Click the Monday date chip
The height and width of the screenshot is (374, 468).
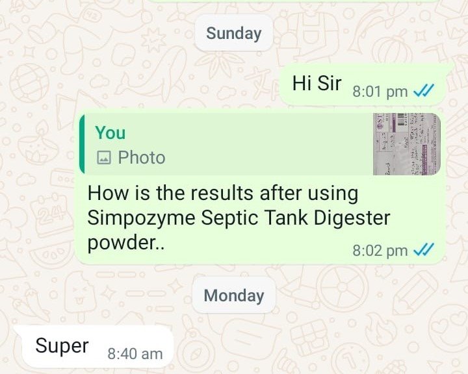[x=234, y=295]
